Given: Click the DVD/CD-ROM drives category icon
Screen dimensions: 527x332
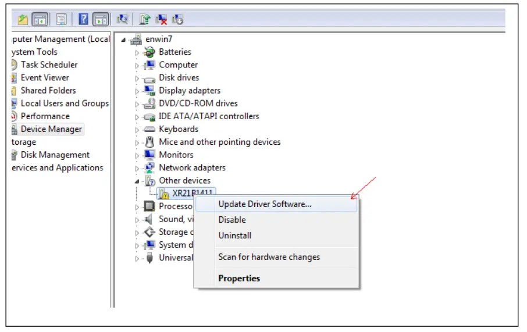Looking at the screenshot, I should [x=149, y=103].
